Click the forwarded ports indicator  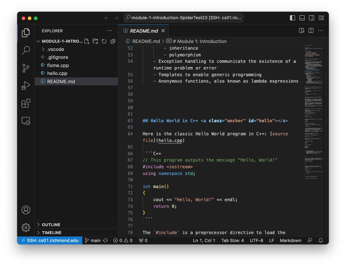pos(143,240)
